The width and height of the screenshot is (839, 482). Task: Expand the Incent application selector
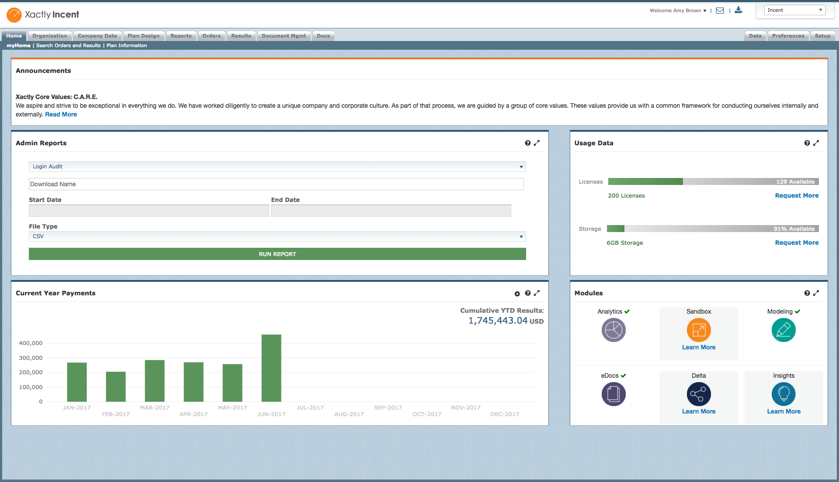794,10
